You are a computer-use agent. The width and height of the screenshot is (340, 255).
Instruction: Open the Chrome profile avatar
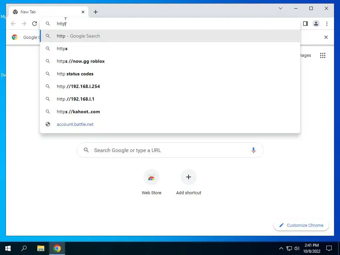coord(316,24)
